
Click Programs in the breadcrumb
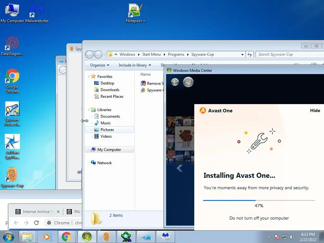tap(176, 54)
